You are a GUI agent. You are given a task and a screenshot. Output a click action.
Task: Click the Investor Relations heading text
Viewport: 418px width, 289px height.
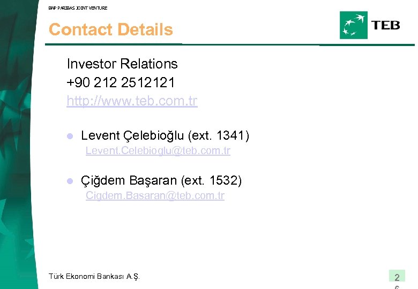(122, 64)
